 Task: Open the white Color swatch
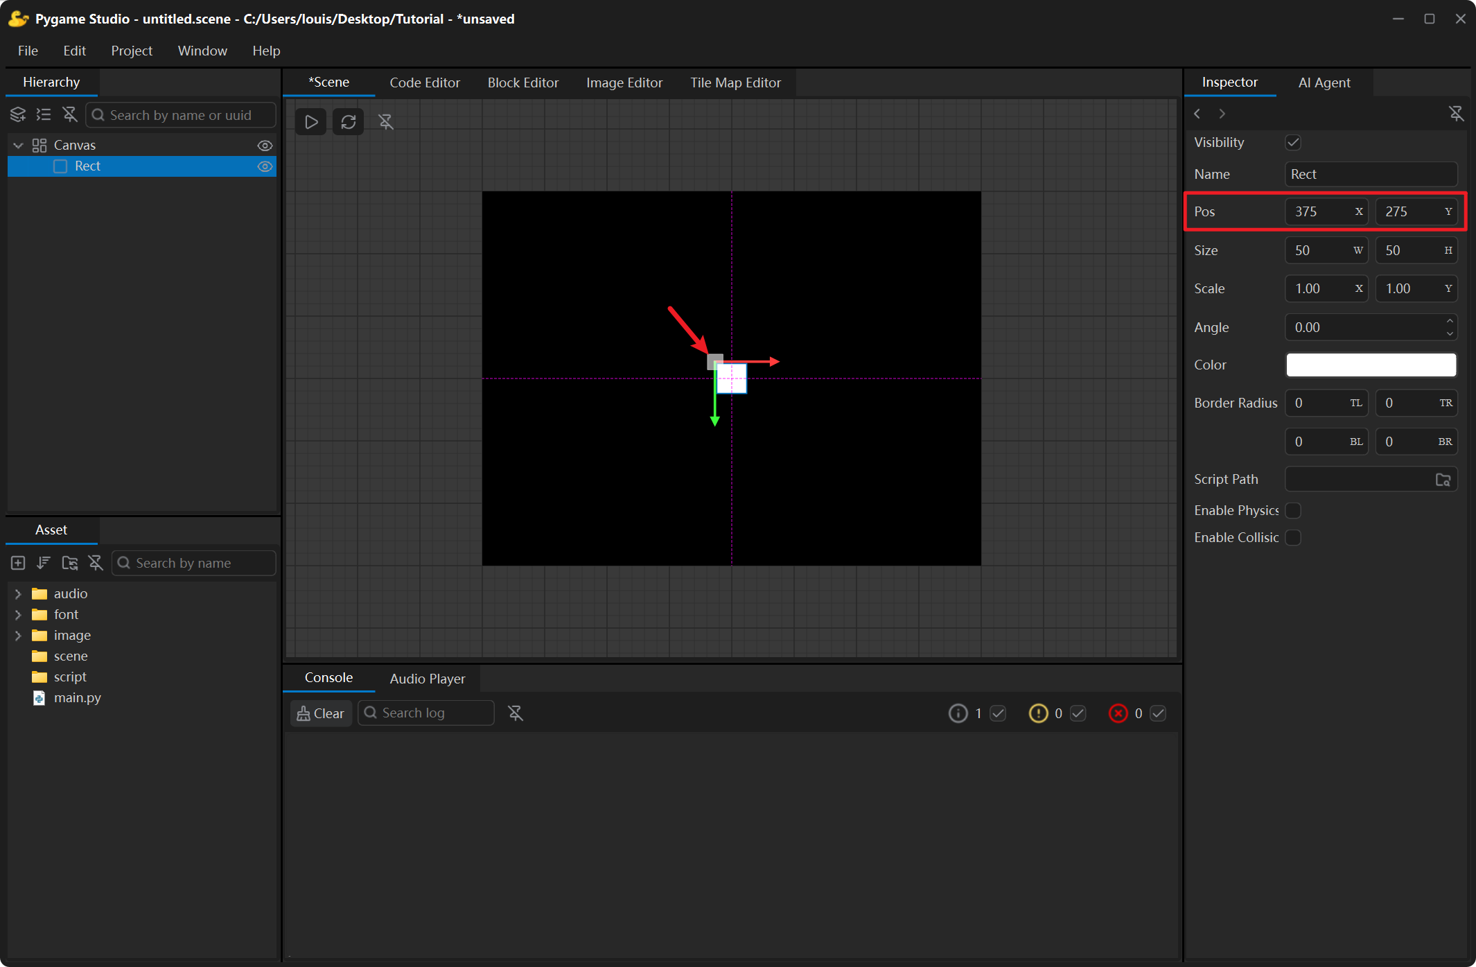[1371, 365]
